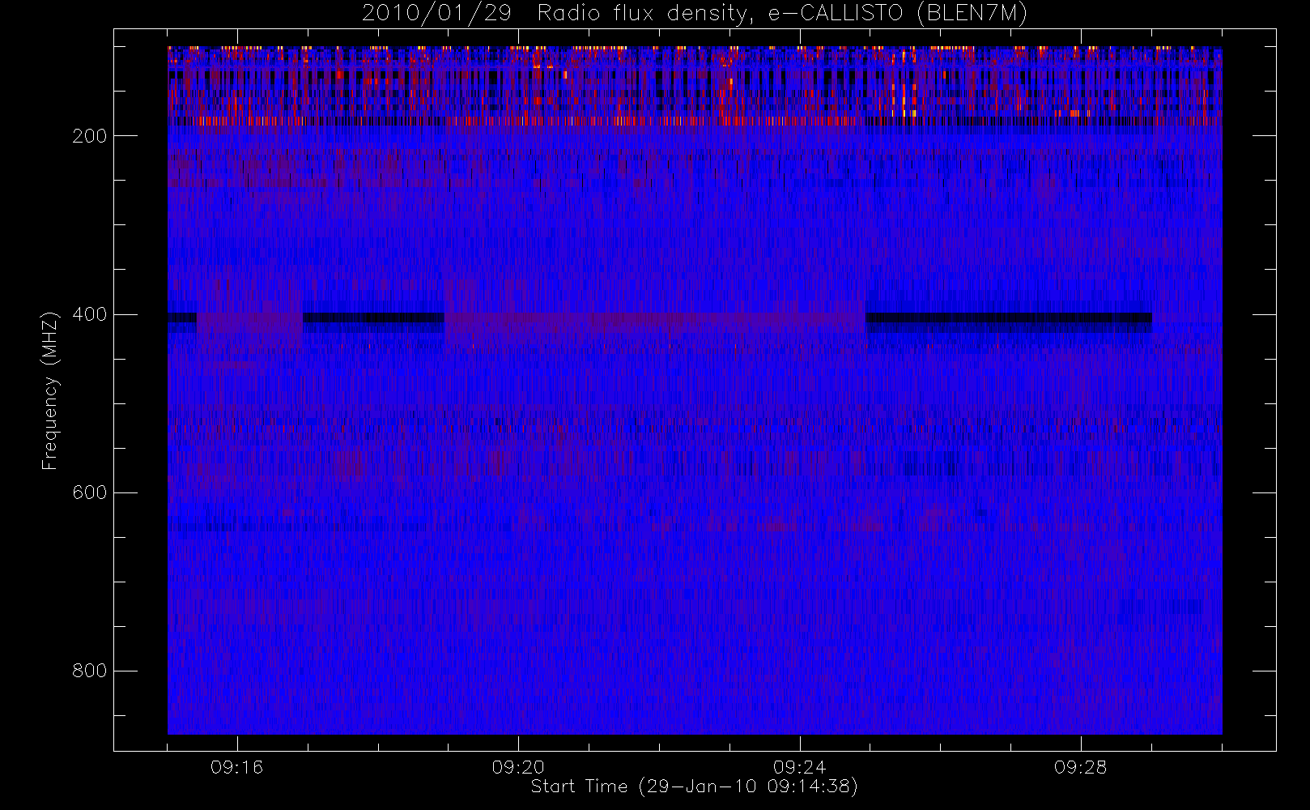Click the 'Start Time (29-Jan-10 09:14:38)' axis label
Image resolution: width=1310 pixels, height=810 pixels.
click(x=694, y=787)
